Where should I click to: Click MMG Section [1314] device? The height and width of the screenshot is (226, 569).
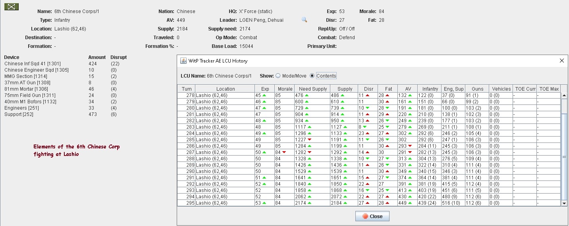[26, 76]
